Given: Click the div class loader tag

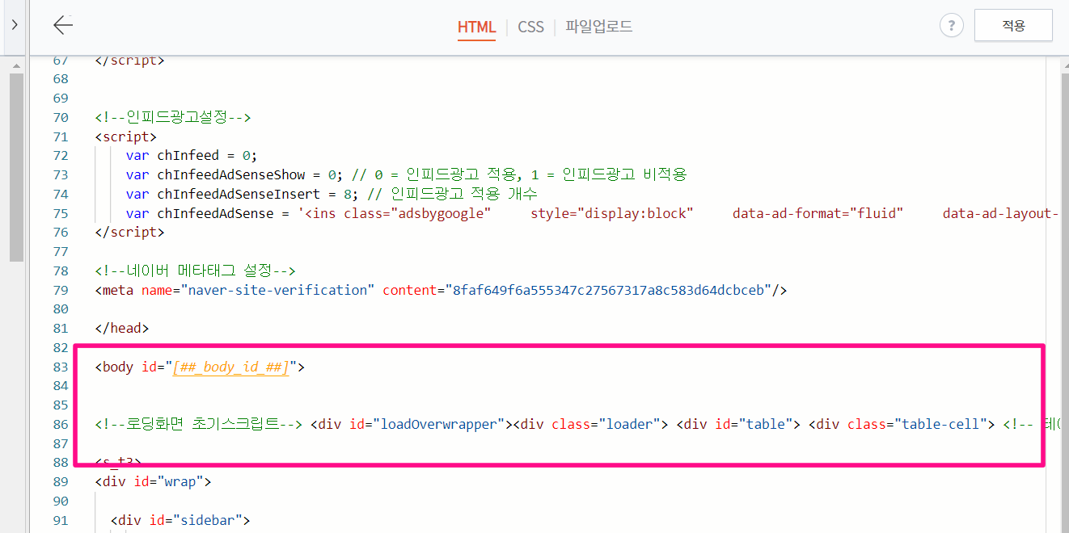Looking at the screenshot, I should coord(592,424).
